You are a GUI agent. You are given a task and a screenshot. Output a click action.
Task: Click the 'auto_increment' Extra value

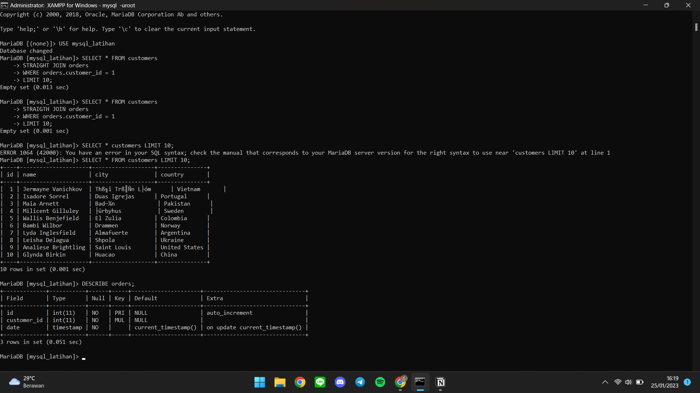[x=229, y=313]
